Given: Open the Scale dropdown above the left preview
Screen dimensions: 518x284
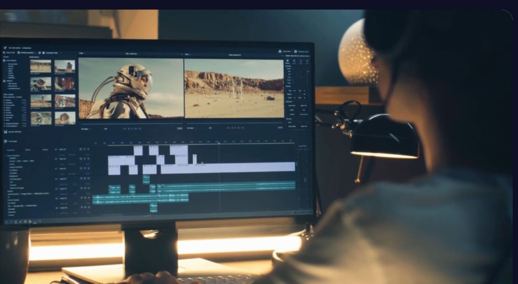Looking at the screenshot, I should [x=81, y=53].
